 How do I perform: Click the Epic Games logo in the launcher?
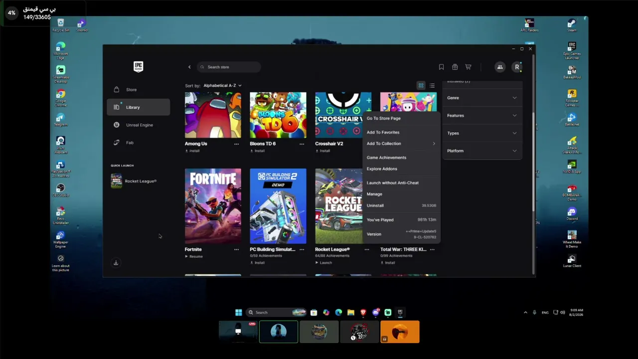coord(139,67)
